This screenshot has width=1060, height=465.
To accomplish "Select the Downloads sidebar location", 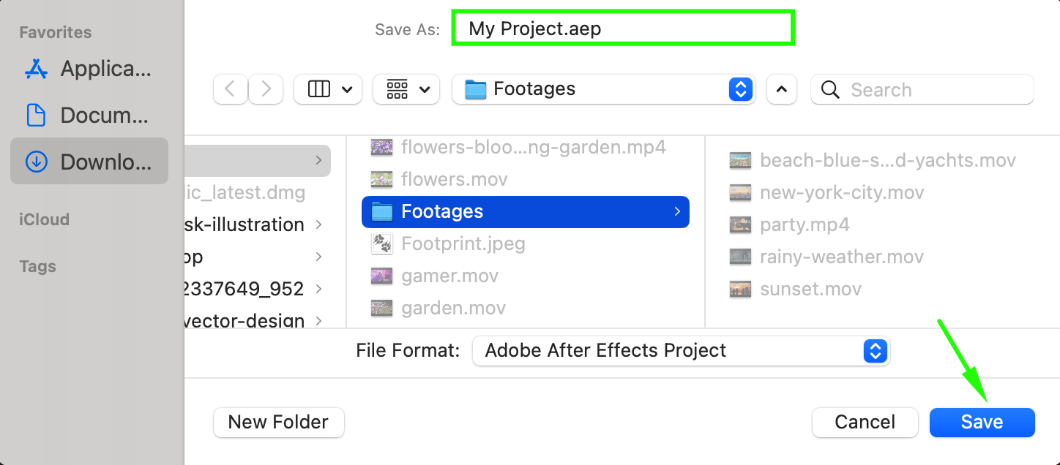I will click(x=89, y=162).
